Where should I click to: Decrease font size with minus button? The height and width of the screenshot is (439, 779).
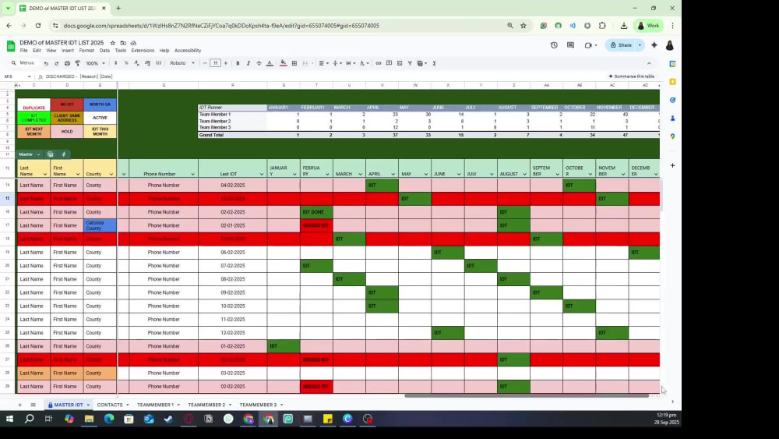point(205,63)
